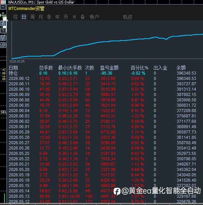Click the 日期 column header
Viewport: 203px width, 205px height.
13,68
